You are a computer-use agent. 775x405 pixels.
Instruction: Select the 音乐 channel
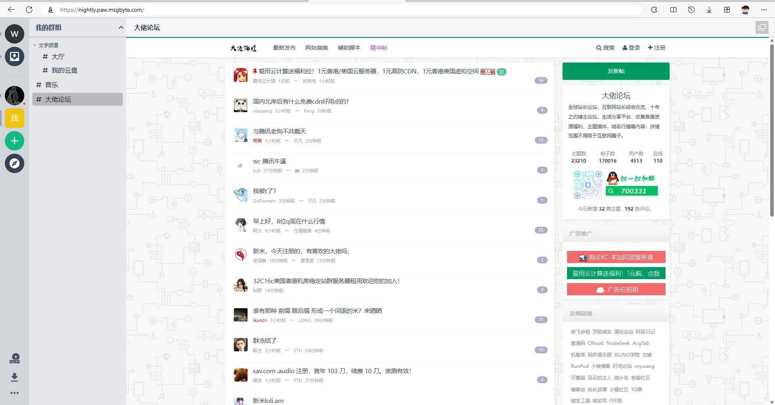51,85
